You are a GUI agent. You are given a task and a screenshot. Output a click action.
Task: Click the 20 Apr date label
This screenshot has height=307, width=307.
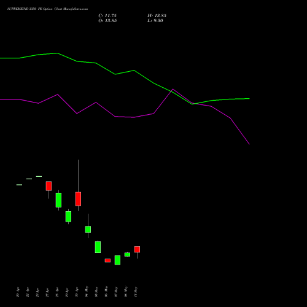[x=18, y=292]
